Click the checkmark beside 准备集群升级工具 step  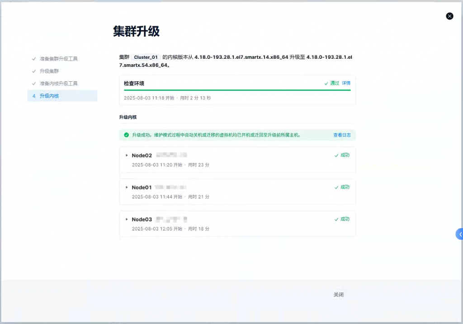pos(34,59)
